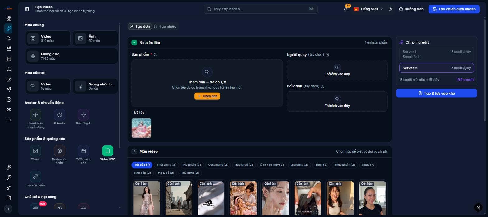Filter templates by Mẹ & bé (2)
The height and width of the screenshot is (217, 488).
point(166,173)
